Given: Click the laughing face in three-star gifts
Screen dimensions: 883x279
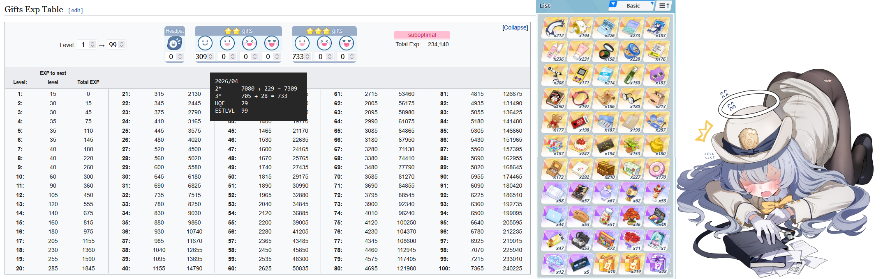Looking at the screenshot, I should (x=324, y=43).
